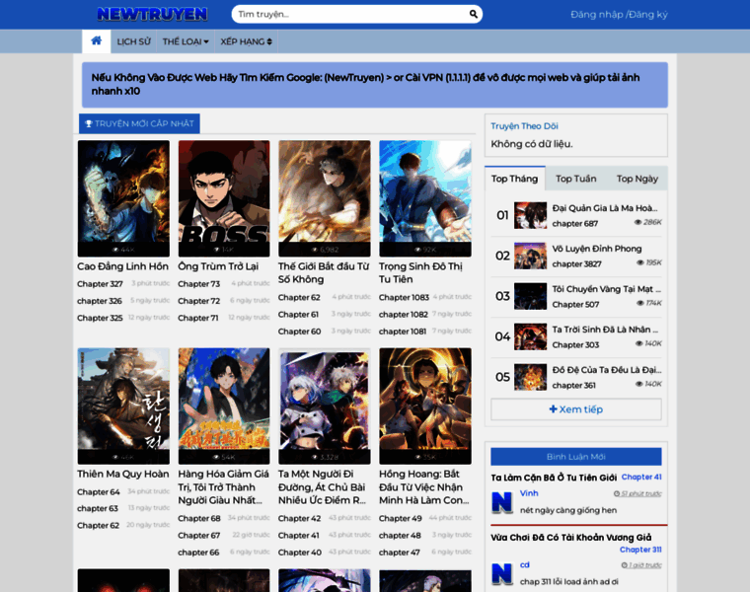
Task: Open Chapter 62 of Thế Giới Bắt đầu
Action: (299, 297)
